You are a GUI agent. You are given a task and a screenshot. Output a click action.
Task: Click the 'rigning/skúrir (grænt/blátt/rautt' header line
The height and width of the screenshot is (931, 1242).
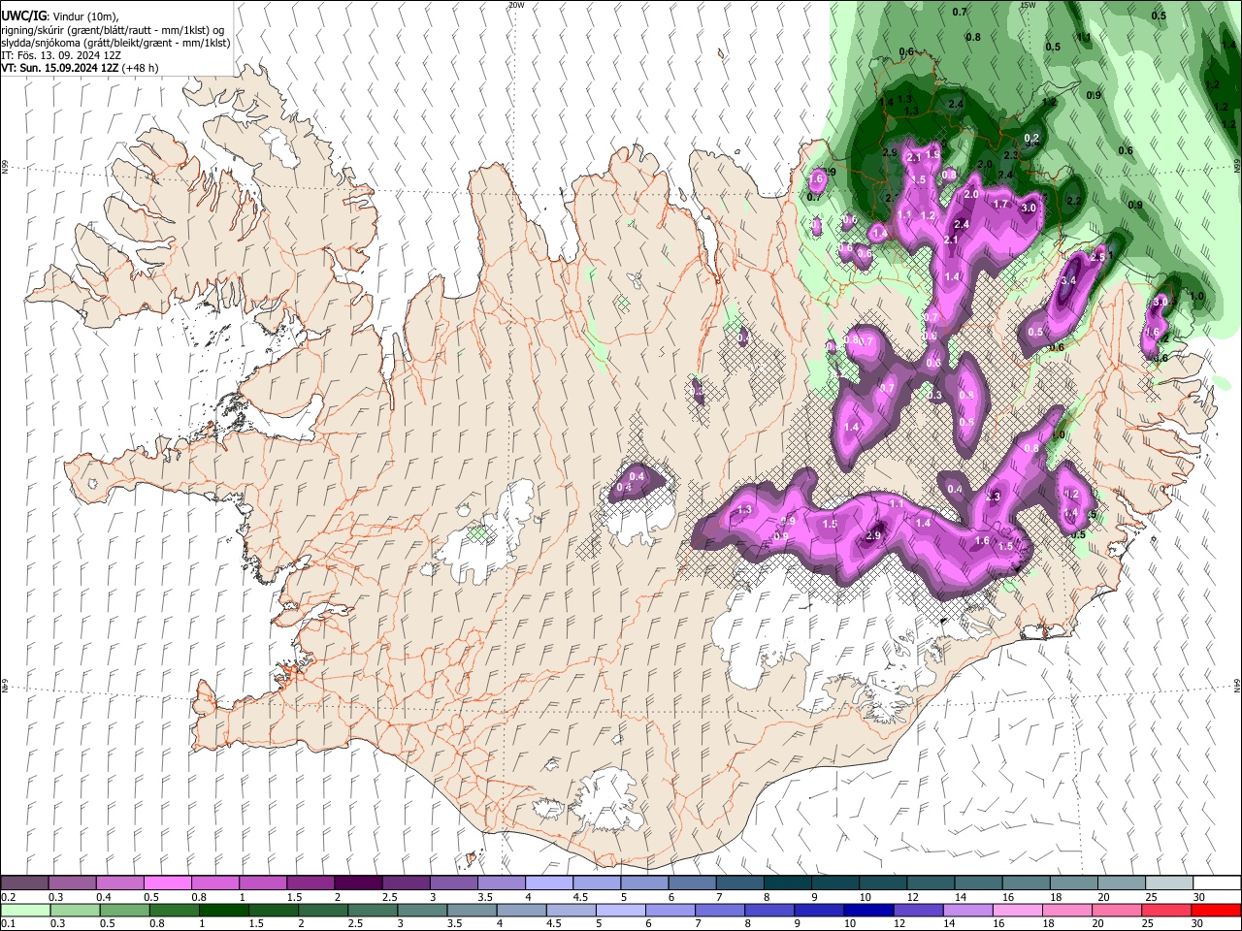[113, 29]
